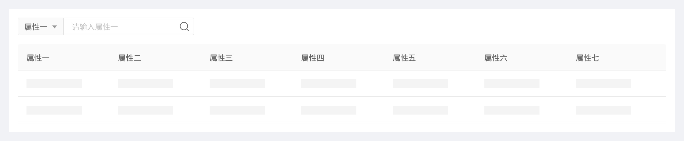Viewport: 684px width, 141px height.
Task: Click first row placeholder under 属性七
Action: [x=603, y=84]
